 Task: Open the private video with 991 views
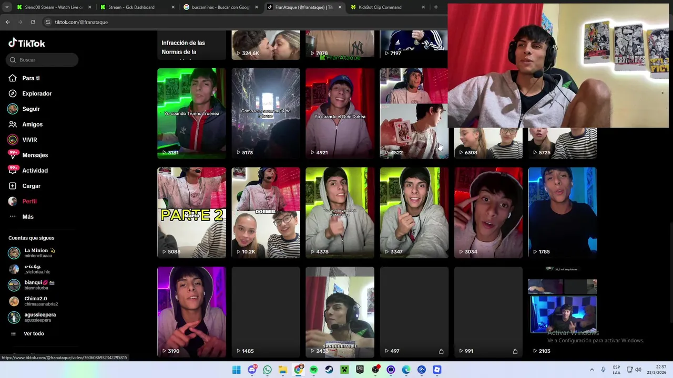tap(488, 312)
